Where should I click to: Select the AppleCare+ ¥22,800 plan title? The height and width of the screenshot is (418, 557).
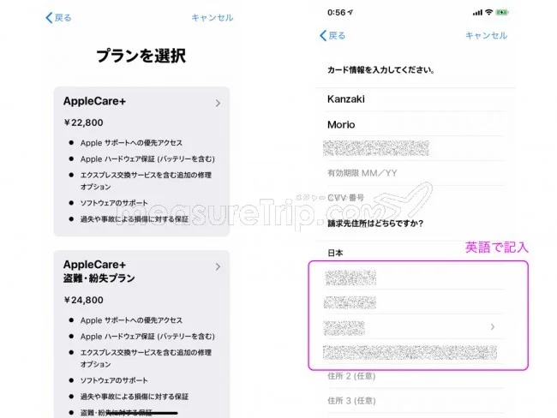tap(94, 101)
